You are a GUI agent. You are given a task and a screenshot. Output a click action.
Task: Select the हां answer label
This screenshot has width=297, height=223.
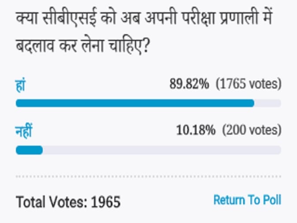coord(20,85)
